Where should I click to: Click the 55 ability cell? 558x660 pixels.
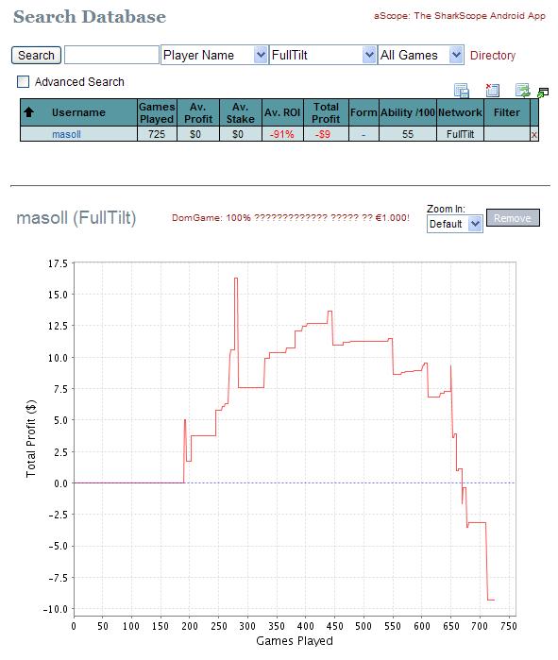pos(408,134)
